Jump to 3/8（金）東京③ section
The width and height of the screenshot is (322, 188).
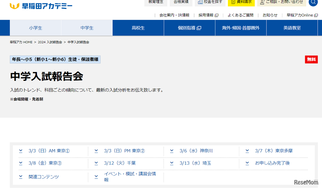(45, 163)
